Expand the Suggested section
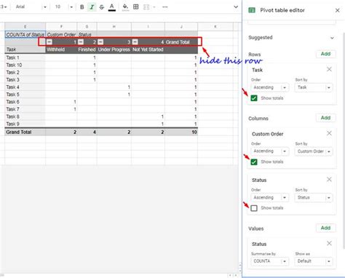 [332, 38]
